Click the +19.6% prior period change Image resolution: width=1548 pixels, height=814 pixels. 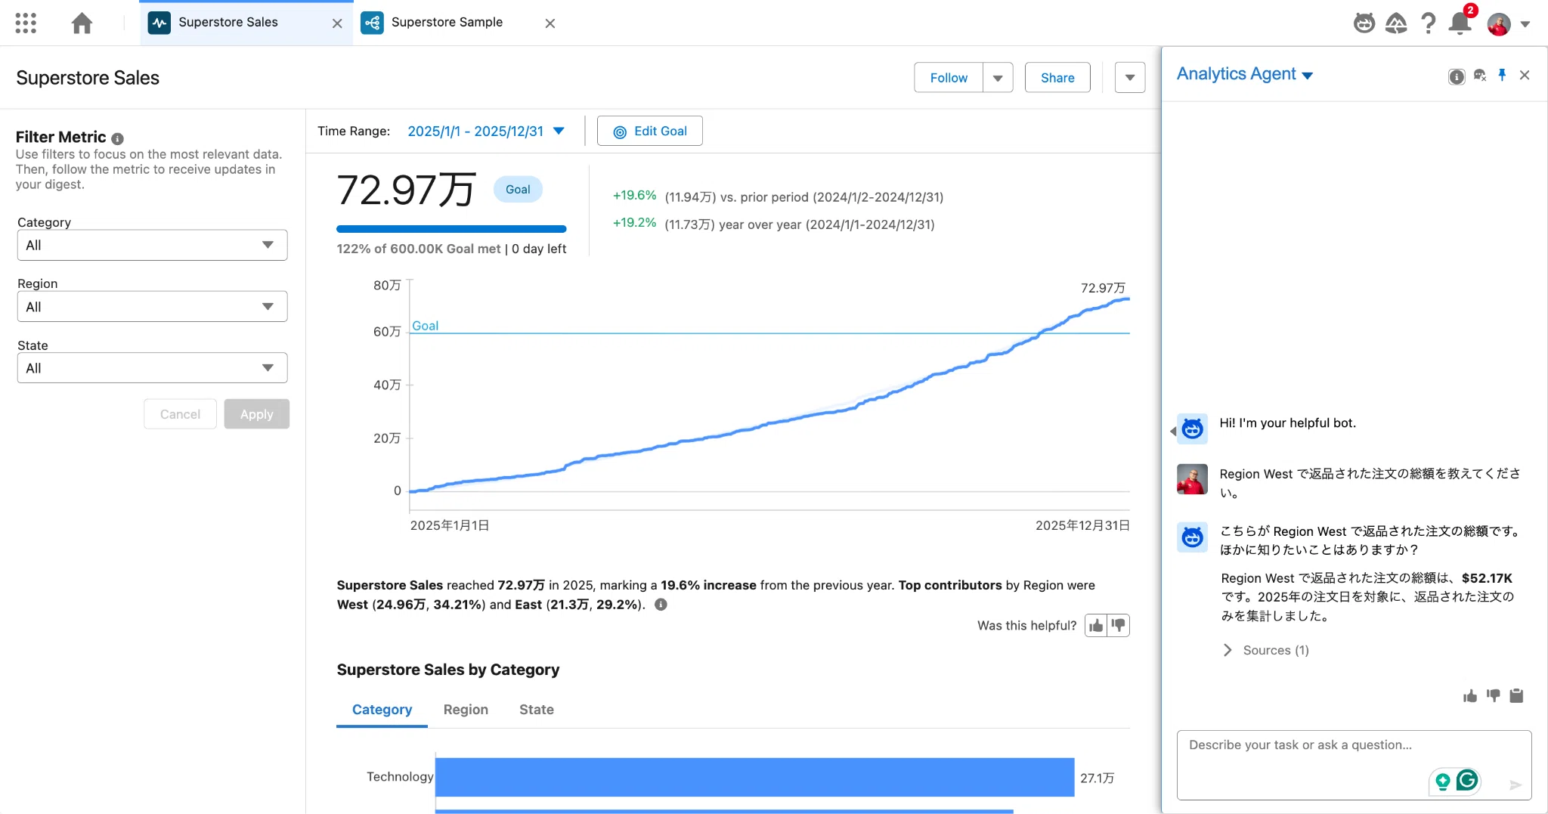pos(634,195)
